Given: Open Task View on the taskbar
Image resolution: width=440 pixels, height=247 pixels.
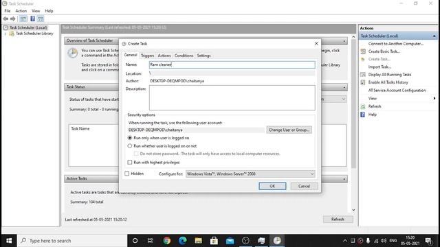Looking at the screenshot, I should click(x=151, y=241).
